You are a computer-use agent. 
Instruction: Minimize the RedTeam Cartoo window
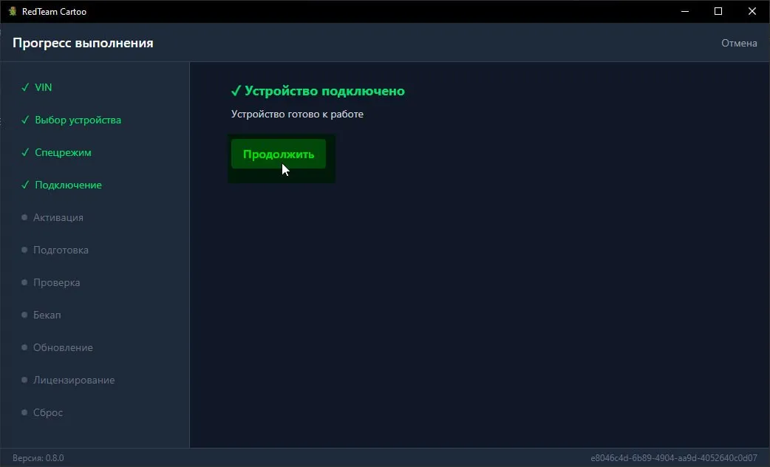click(685, 11)
